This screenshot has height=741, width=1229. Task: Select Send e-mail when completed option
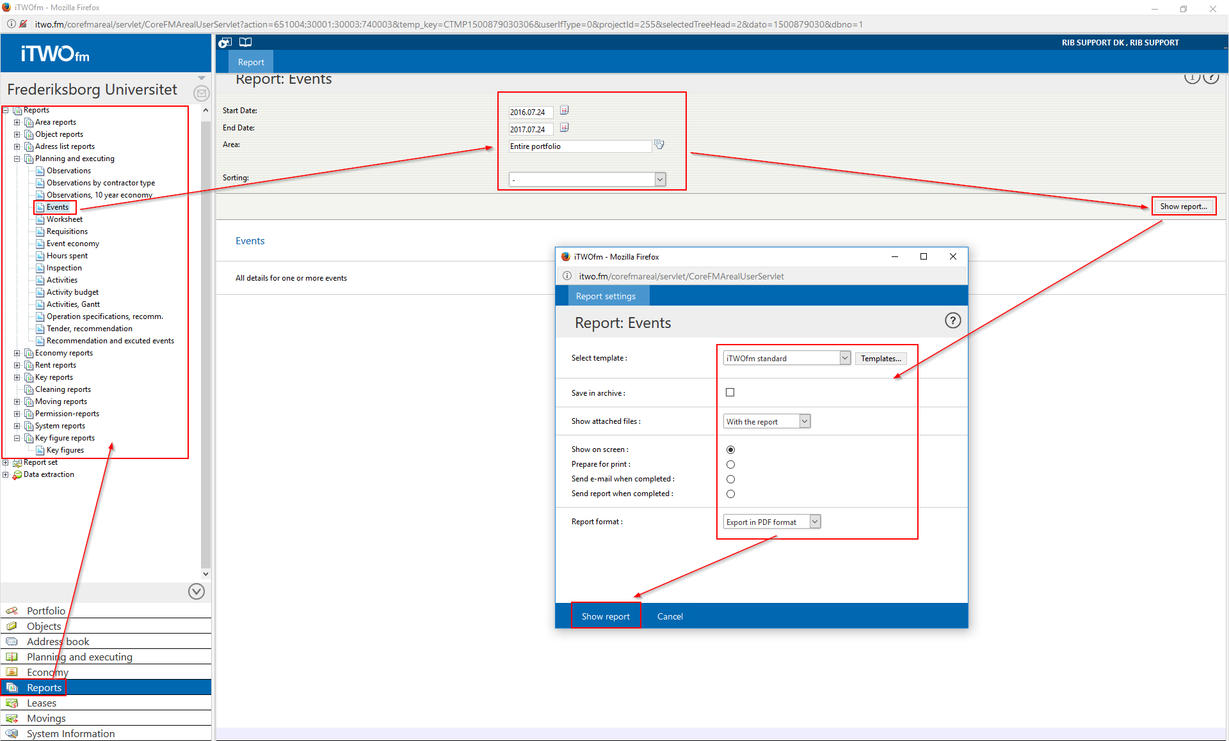(730, 480)
